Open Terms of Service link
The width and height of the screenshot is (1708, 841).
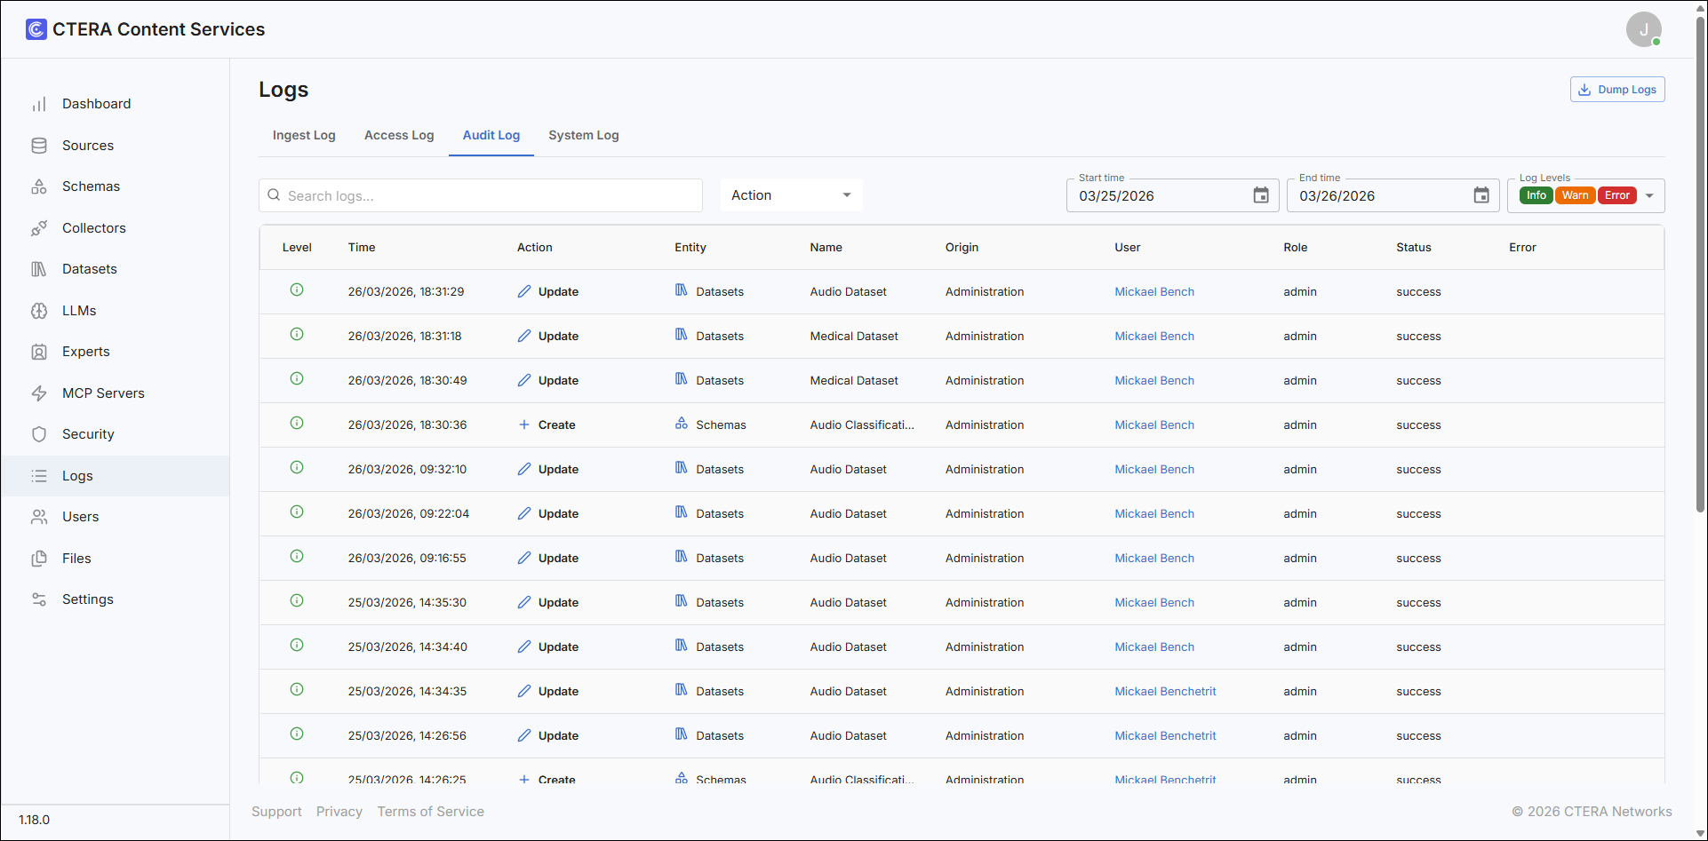(x=431, y=812)
